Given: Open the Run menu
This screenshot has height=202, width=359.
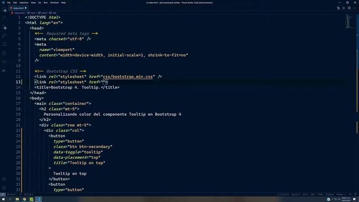Looking at the screenshot, I should (x=45, y=3).
